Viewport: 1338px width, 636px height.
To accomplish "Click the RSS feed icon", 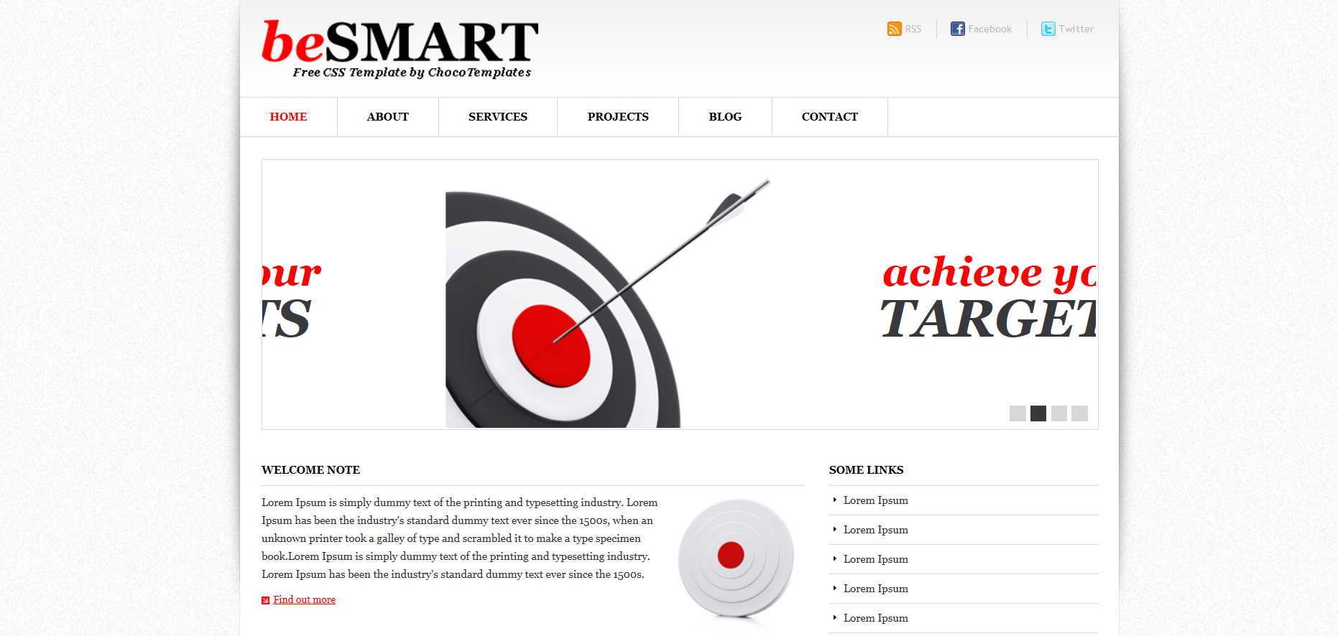I will [894, 29].
